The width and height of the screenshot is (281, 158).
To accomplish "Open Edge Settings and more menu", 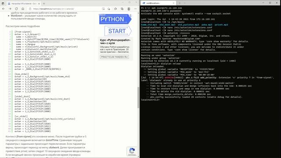I will pyautogui.click(x=136, y=9).
